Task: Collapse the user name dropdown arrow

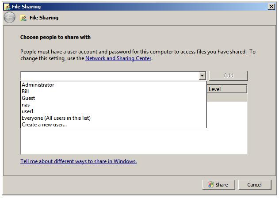Action: [x=202, y=76]
